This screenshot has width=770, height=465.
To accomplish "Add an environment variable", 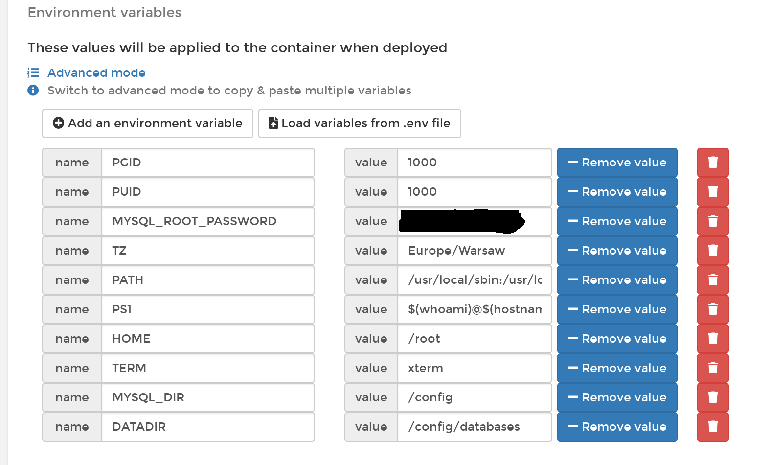I will [147, 123].
